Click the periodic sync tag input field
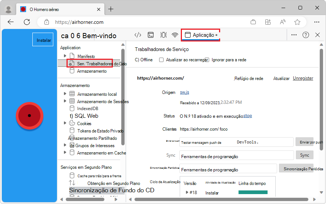The height and width of the screenshot is (204, 326). click(228, 169)
